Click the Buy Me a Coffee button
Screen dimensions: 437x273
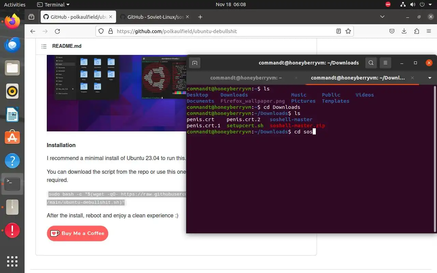[x=77, y=233]
